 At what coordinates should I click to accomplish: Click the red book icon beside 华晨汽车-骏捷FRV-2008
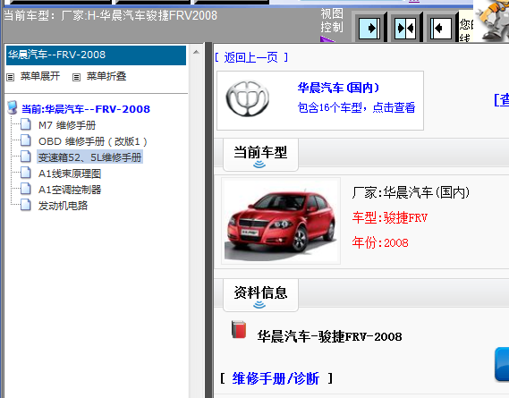pyautogui.click(x=239, y=329)
